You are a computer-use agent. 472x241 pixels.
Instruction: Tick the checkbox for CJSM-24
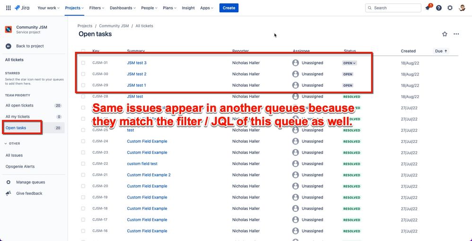click(83, 141)
